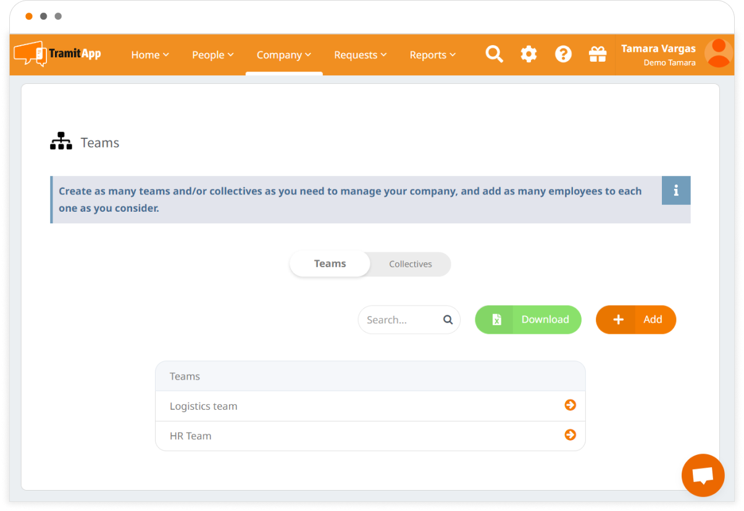Click the Search input field

click(401, 320)
